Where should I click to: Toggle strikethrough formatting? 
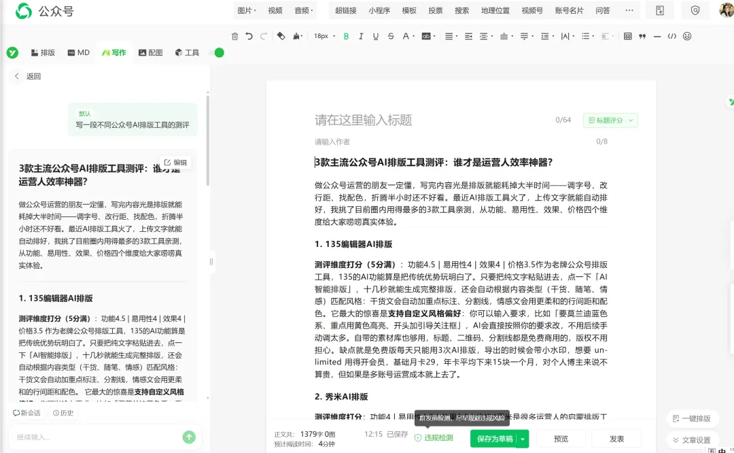click(x=390, y=36)
